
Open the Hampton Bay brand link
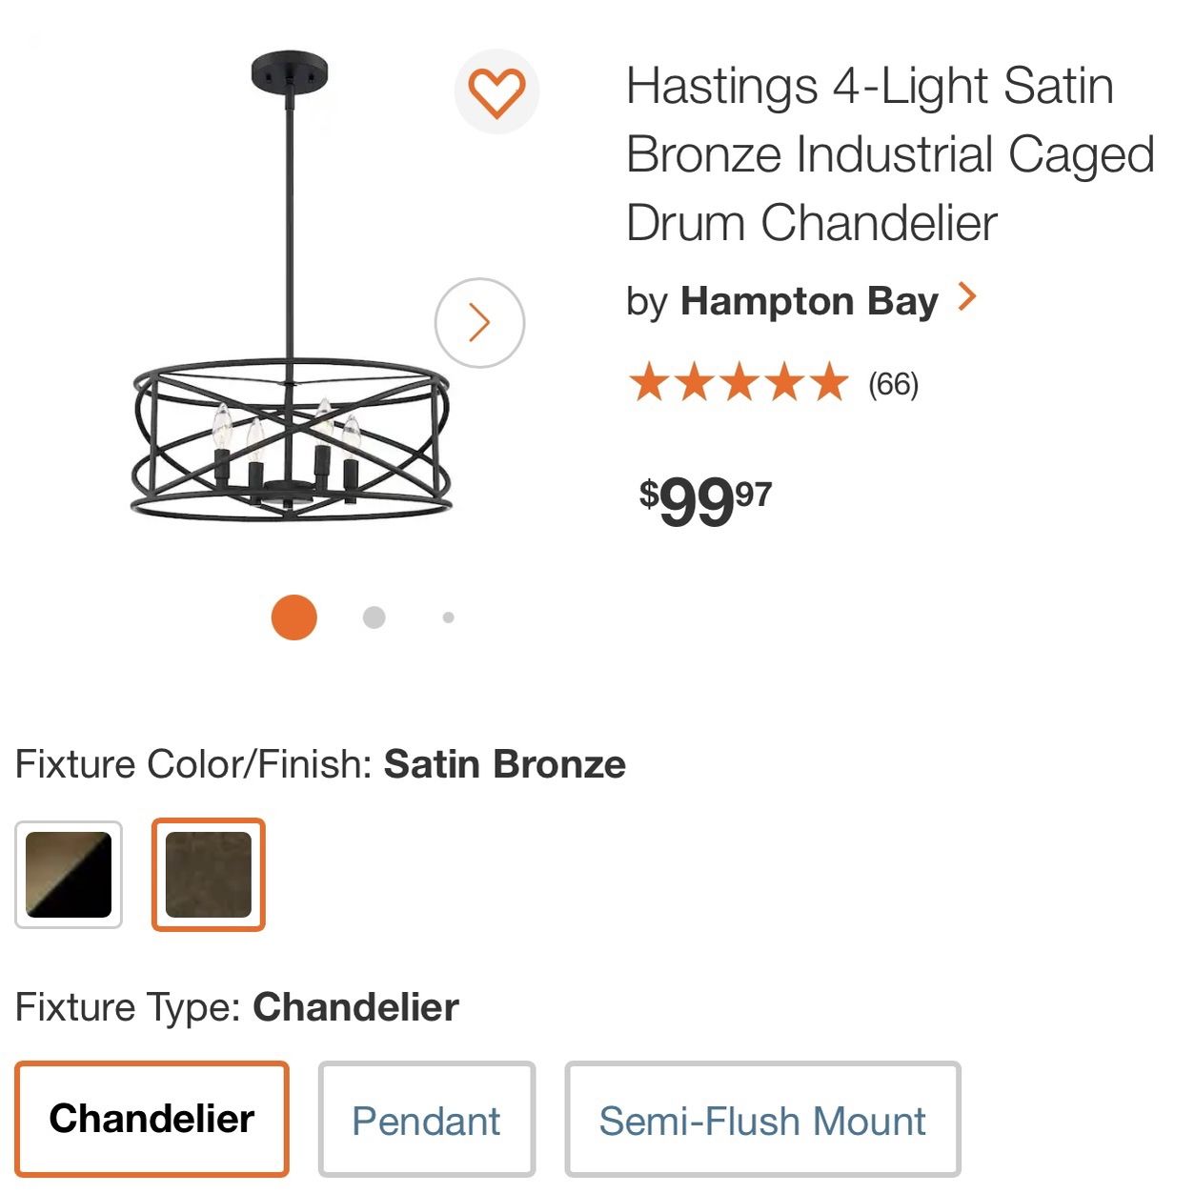[809, 301]
